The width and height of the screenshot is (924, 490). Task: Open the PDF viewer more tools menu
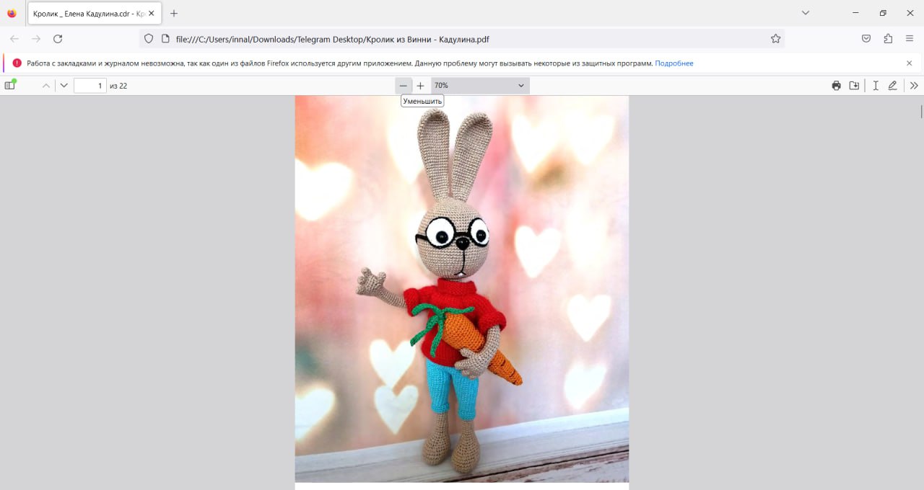tap(914, 86)
